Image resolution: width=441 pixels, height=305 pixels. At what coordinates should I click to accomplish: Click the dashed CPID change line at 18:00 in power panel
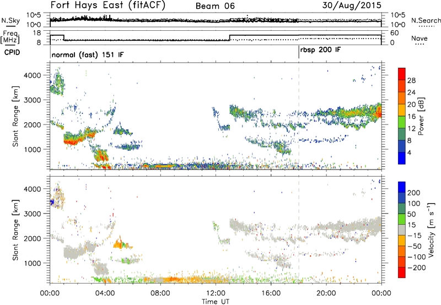[299, 116]
